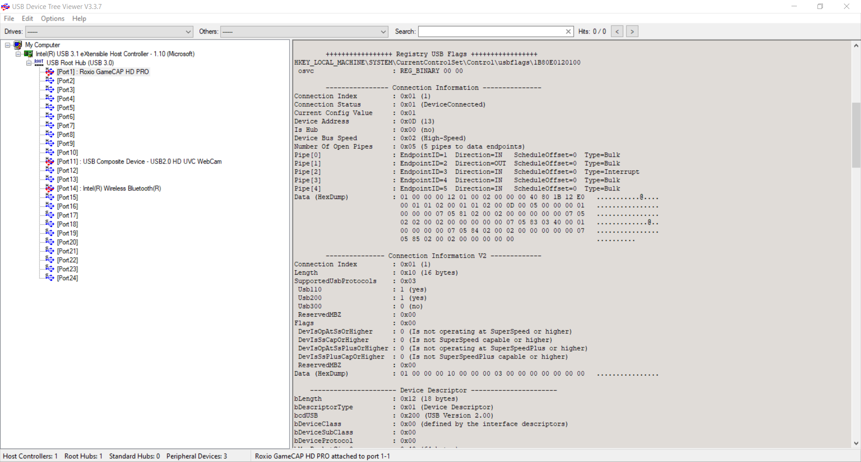Viewport: 861px width, 462px height.
Task: Click the 'Standard Hubs: 0' status bar entry
Action: click(x=135, y=456)
